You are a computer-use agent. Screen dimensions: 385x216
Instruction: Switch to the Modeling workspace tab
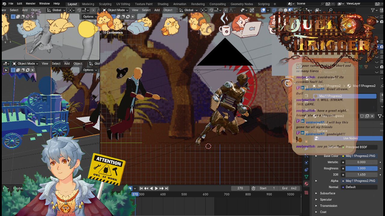[88, 4]
